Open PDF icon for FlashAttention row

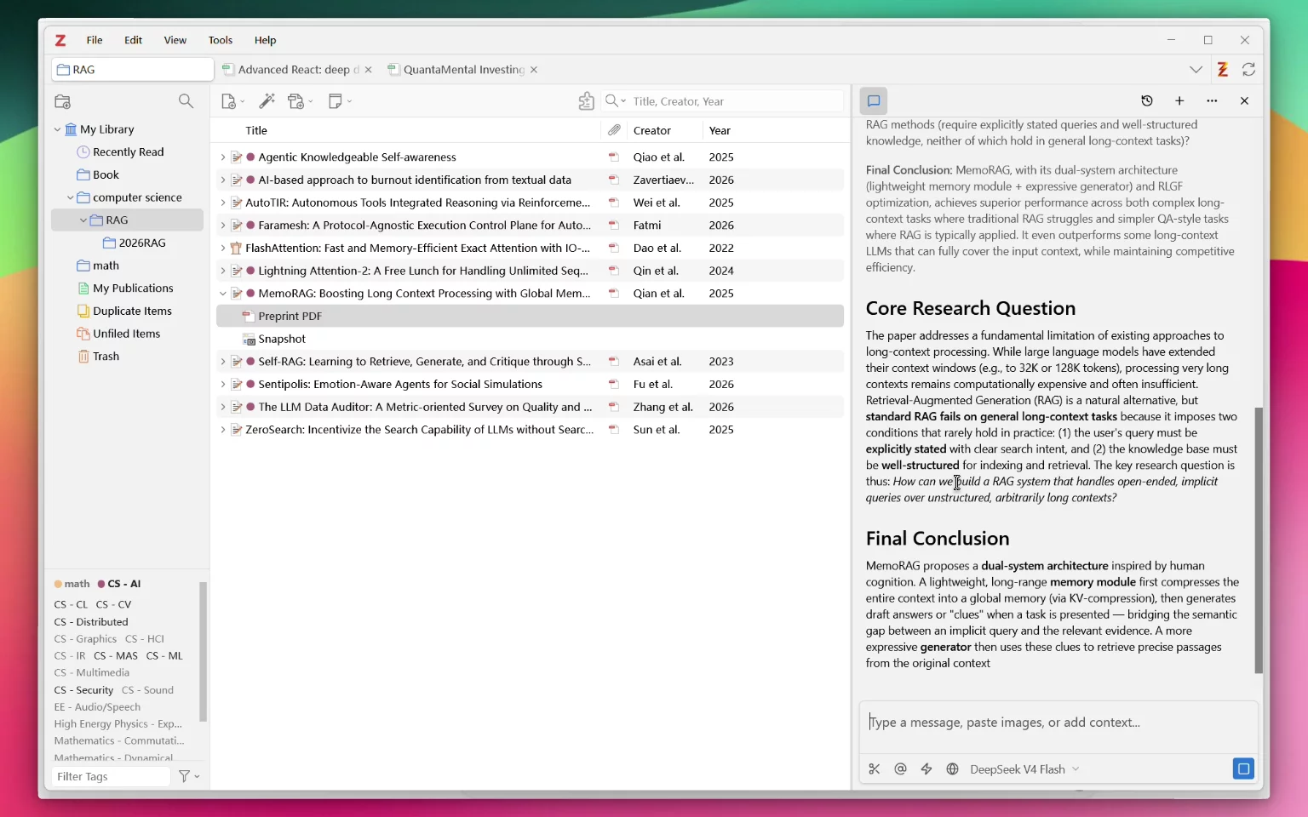613,249
